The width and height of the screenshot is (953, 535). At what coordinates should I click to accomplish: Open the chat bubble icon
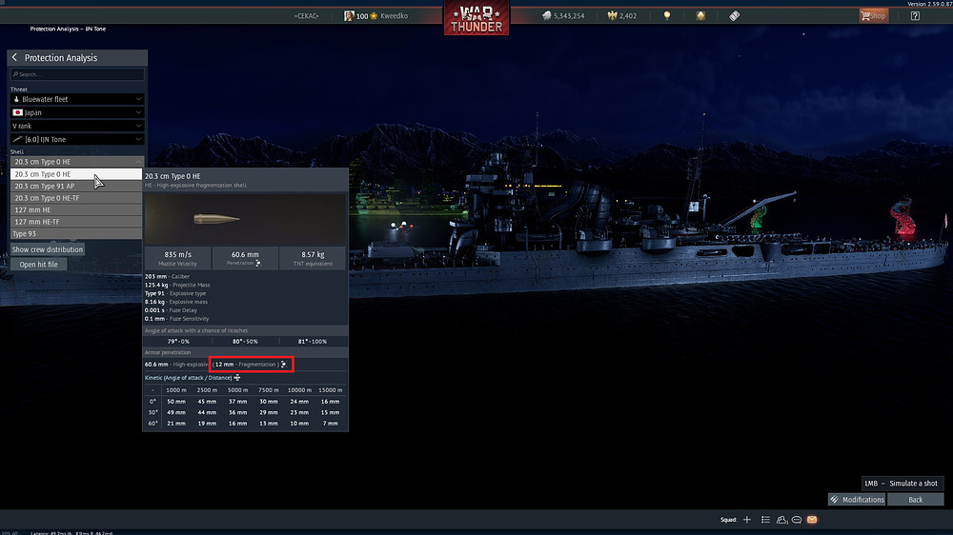pos(796,520)
